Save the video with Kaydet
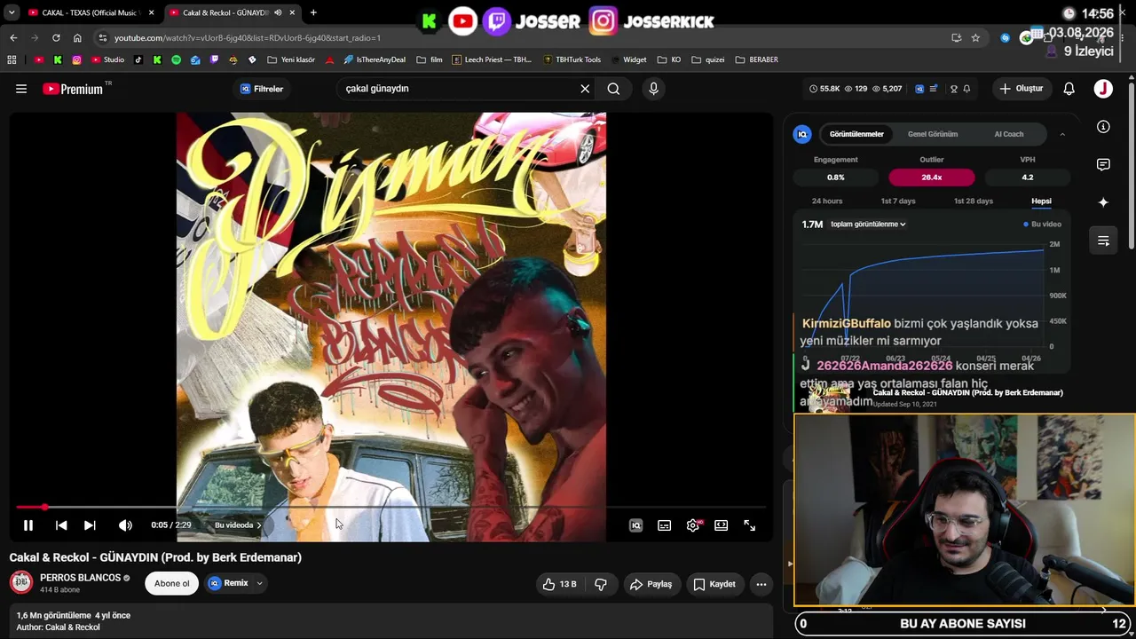Image resolution: width=1136 pixels, height=639 pixels. [714, 584]
